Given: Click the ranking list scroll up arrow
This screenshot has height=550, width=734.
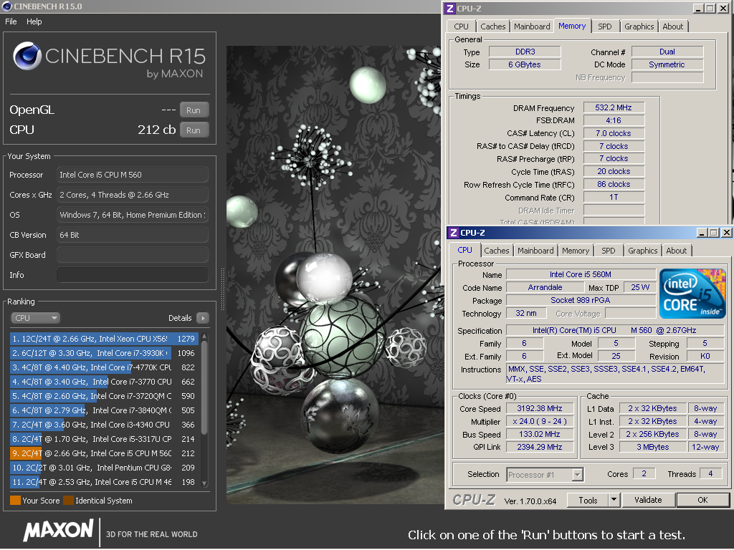Looking at the screenshot, I should (x=204, y=337).
